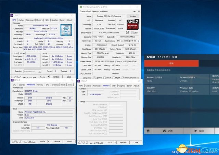The image size is (219, 155).
Task: Click the GPU-Z screenshot camera icon
Action: [134, 11]
